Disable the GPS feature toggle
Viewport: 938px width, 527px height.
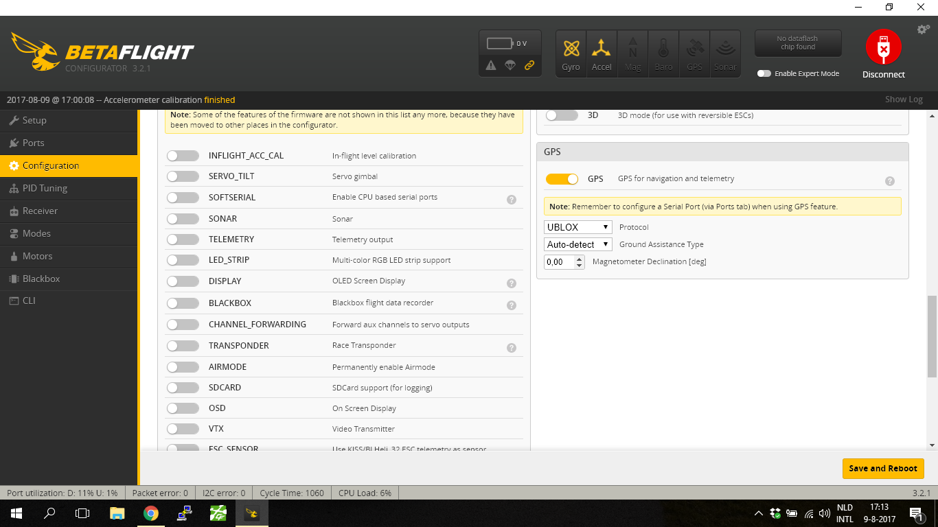562,179
